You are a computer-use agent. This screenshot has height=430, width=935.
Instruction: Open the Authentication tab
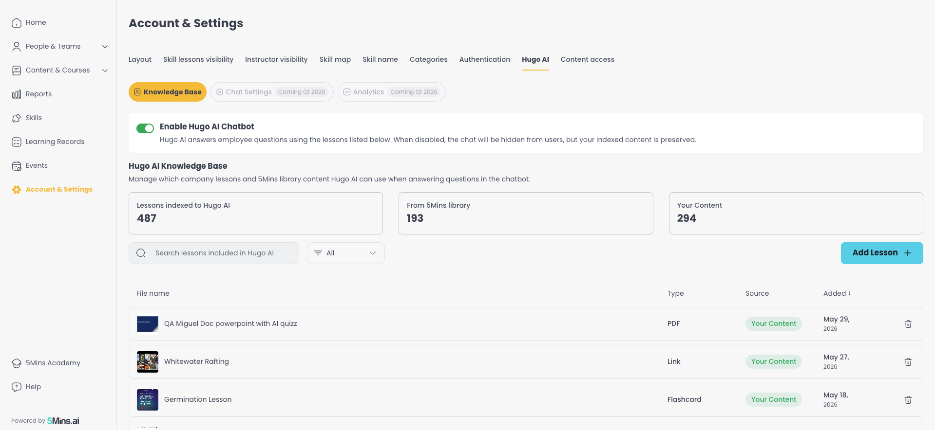click(485, 59)
